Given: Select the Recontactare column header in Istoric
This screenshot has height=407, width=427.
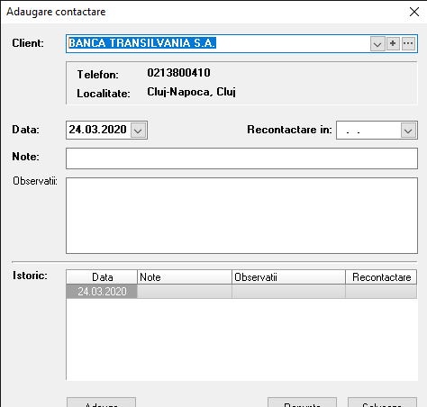Looking at the screenshot, I should (x=381, y=277).
